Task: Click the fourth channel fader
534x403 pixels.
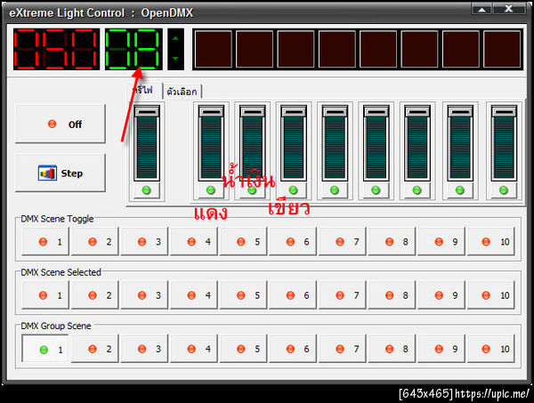Action: coord(335,143)
